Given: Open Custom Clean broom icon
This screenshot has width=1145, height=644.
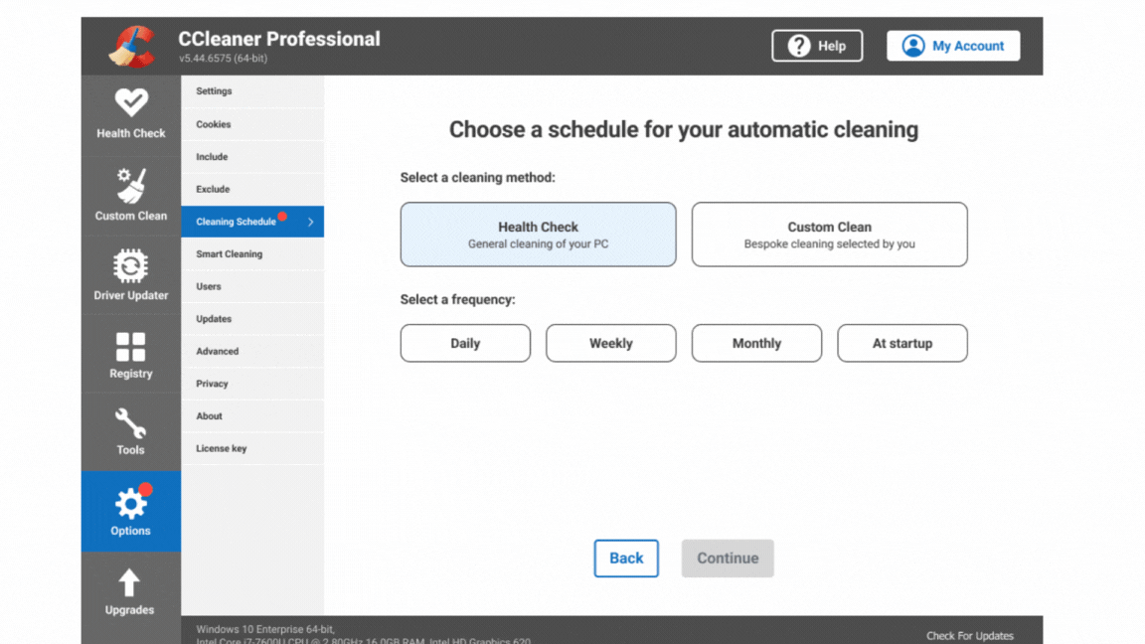Looking at the screenshot, I should click(131, 186).
